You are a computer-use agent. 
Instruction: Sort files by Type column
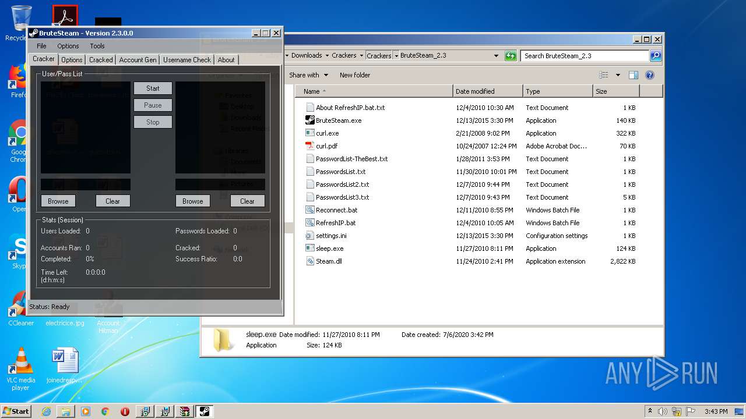pos(558,91)
